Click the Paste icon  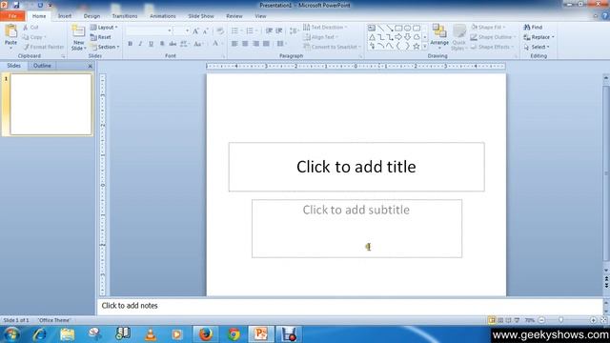click(x=10, y=31)
